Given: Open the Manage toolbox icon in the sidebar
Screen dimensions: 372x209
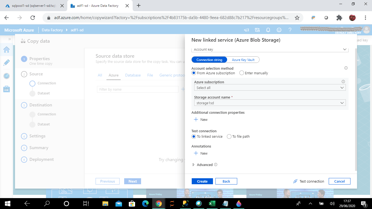Looking at the screenshot, I should pyautogui.click(x=7, y=88).
